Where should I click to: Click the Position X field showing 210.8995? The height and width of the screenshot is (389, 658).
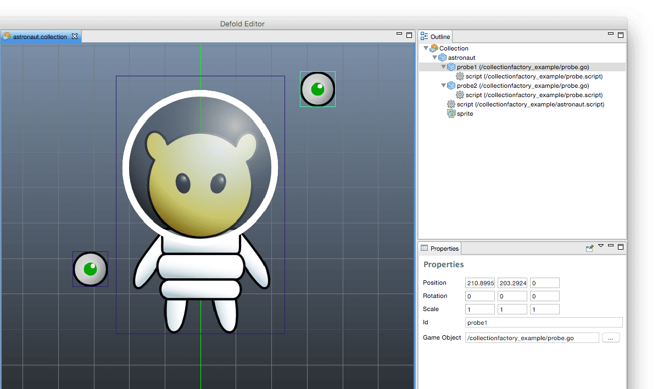tap(480, 283)
